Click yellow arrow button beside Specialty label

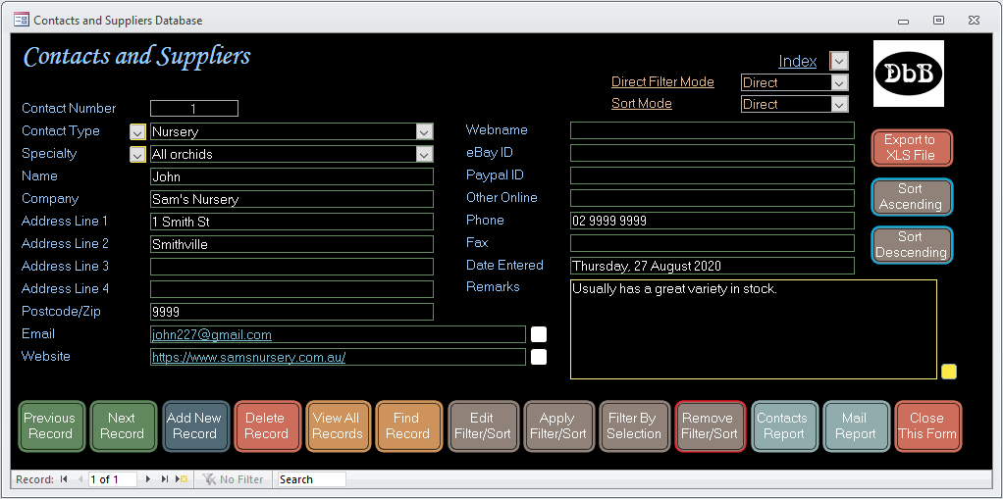(137, 154)
